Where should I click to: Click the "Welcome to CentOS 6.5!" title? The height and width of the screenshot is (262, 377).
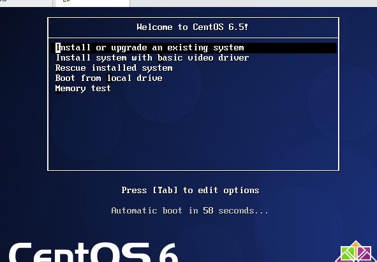(x=193, y=27)
